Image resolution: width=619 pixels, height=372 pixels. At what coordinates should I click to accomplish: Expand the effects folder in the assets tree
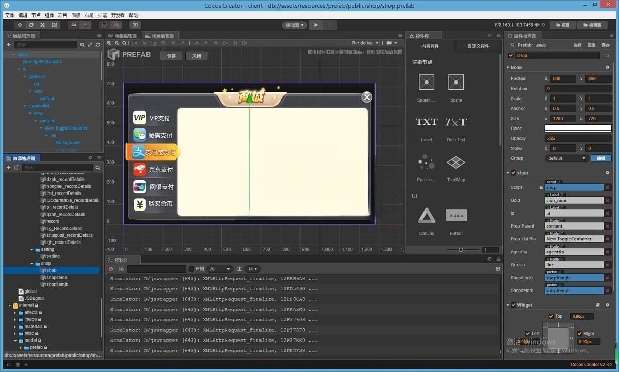[x=15, y=312]
